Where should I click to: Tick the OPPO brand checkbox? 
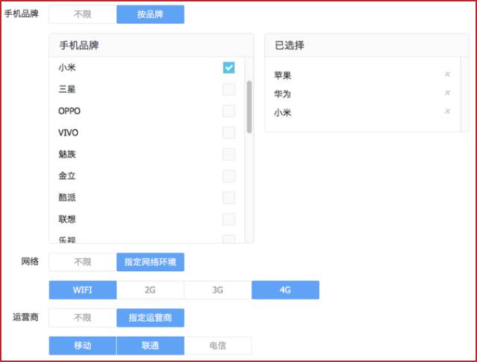(x=229, y=111)
